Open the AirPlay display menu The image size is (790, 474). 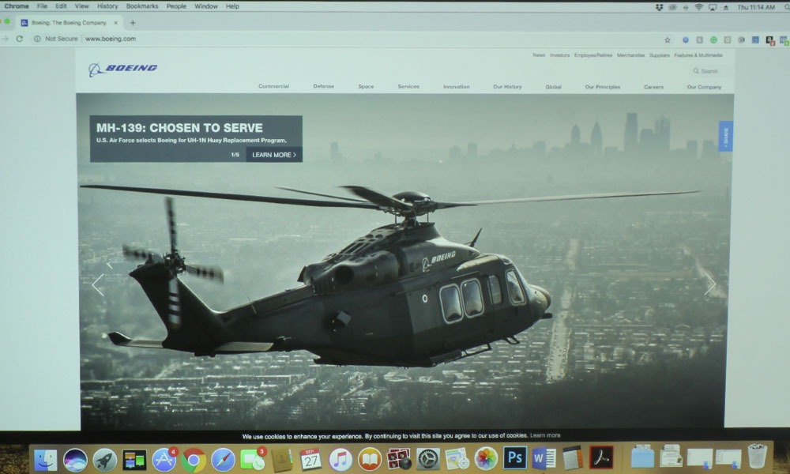coord(713,7)
